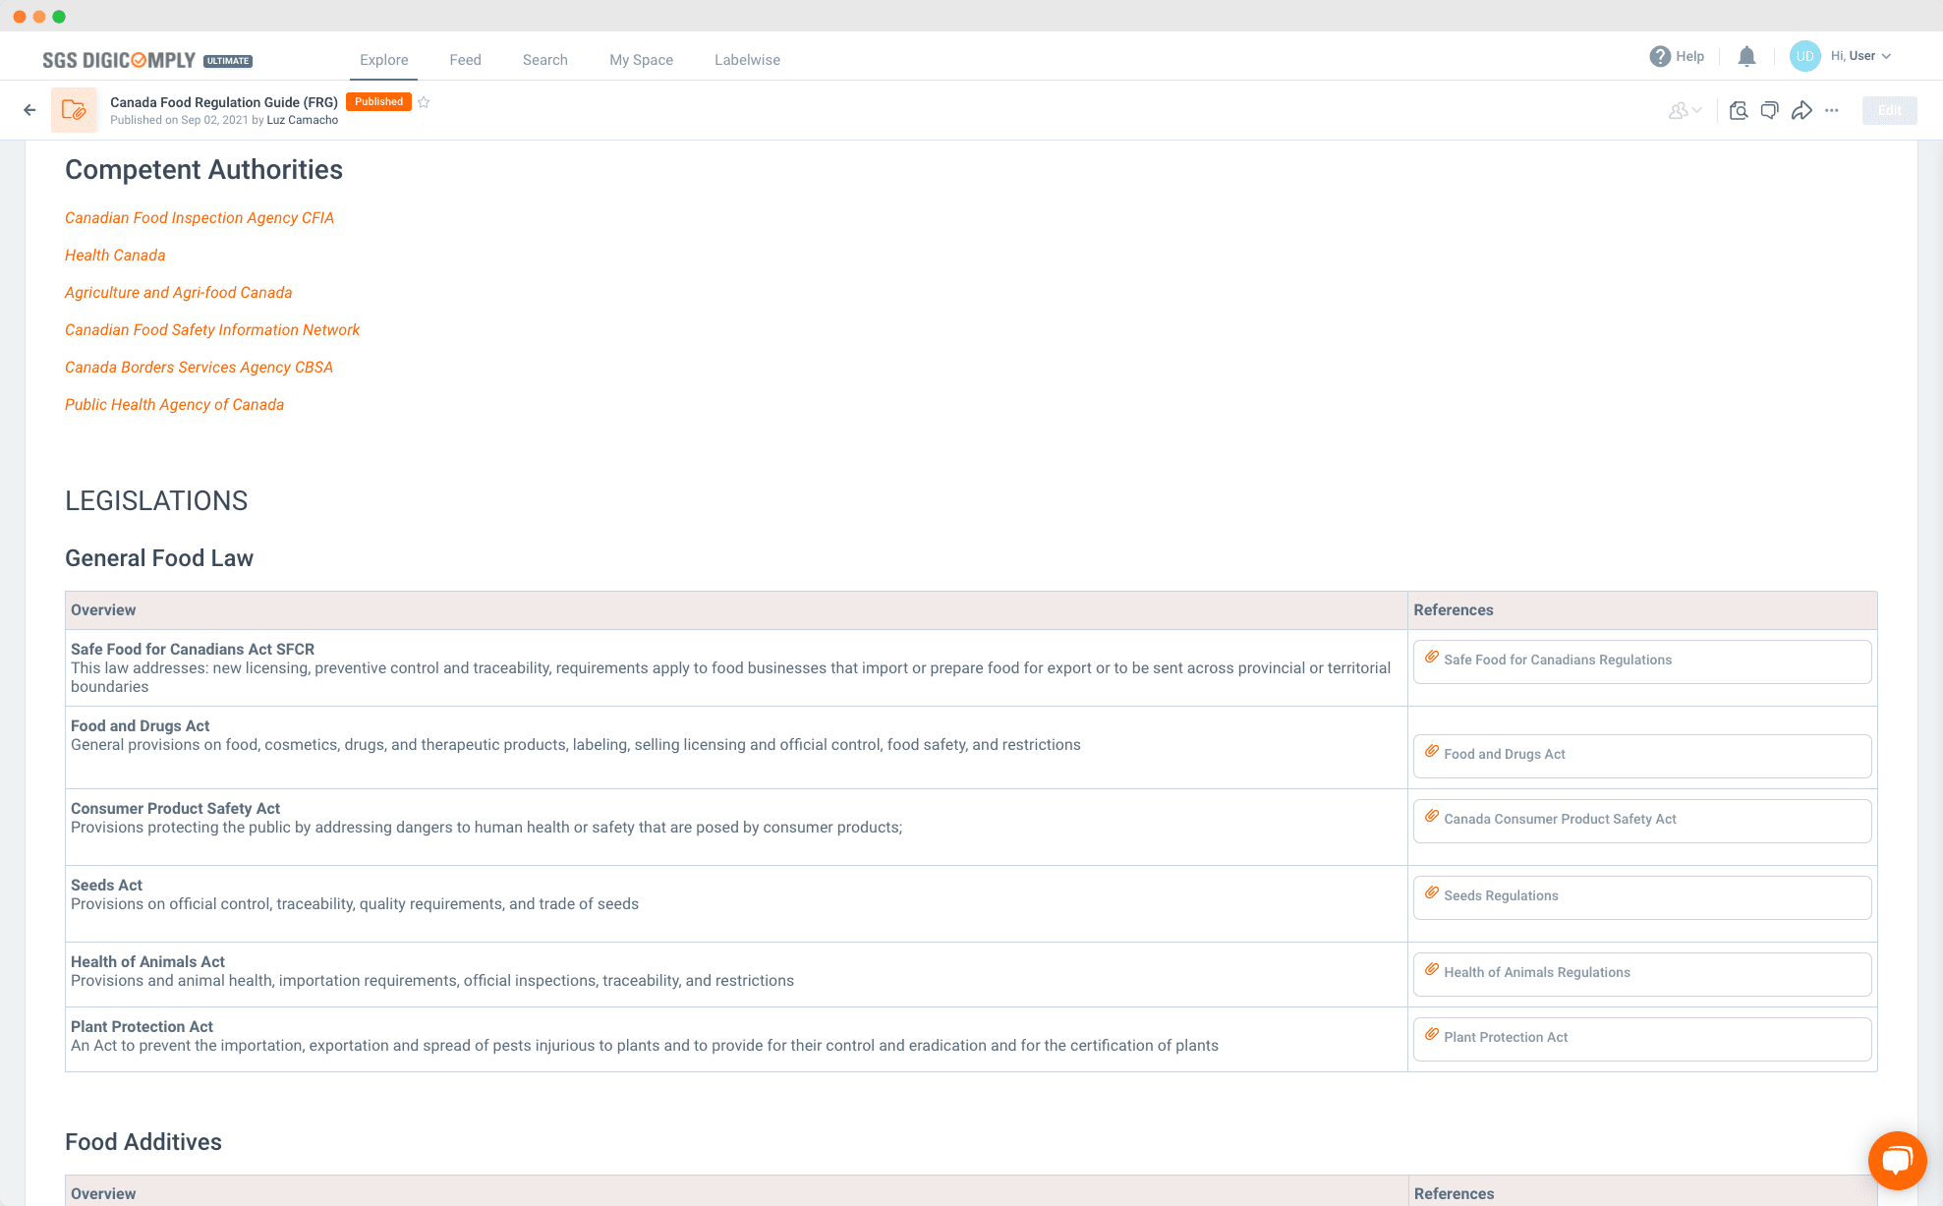
Task: Open the Health Canada link
Action: [x=115, y=256]
